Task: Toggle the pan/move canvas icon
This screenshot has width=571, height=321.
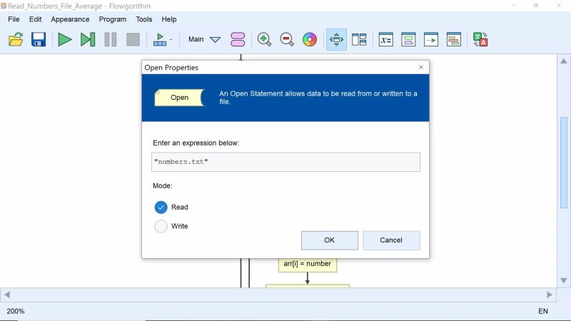Action: pyautogui.click(x=336, y=39)
